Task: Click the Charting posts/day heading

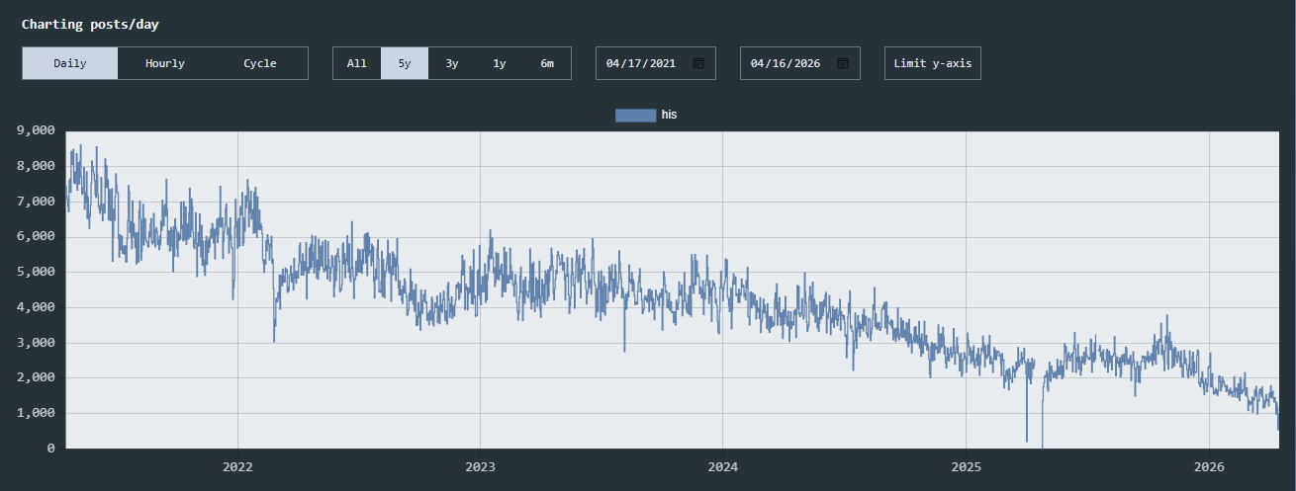Action: coord(90,24)
